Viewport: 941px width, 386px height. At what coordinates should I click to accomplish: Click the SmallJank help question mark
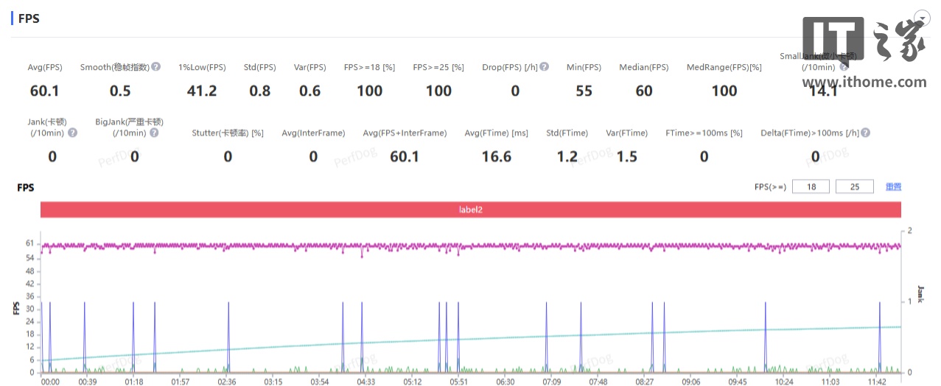[843, 67]
